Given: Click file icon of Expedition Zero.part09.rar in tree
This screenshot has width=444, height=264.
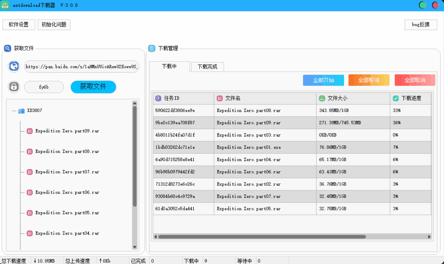Looking at the screenshot, I should 30,131.
